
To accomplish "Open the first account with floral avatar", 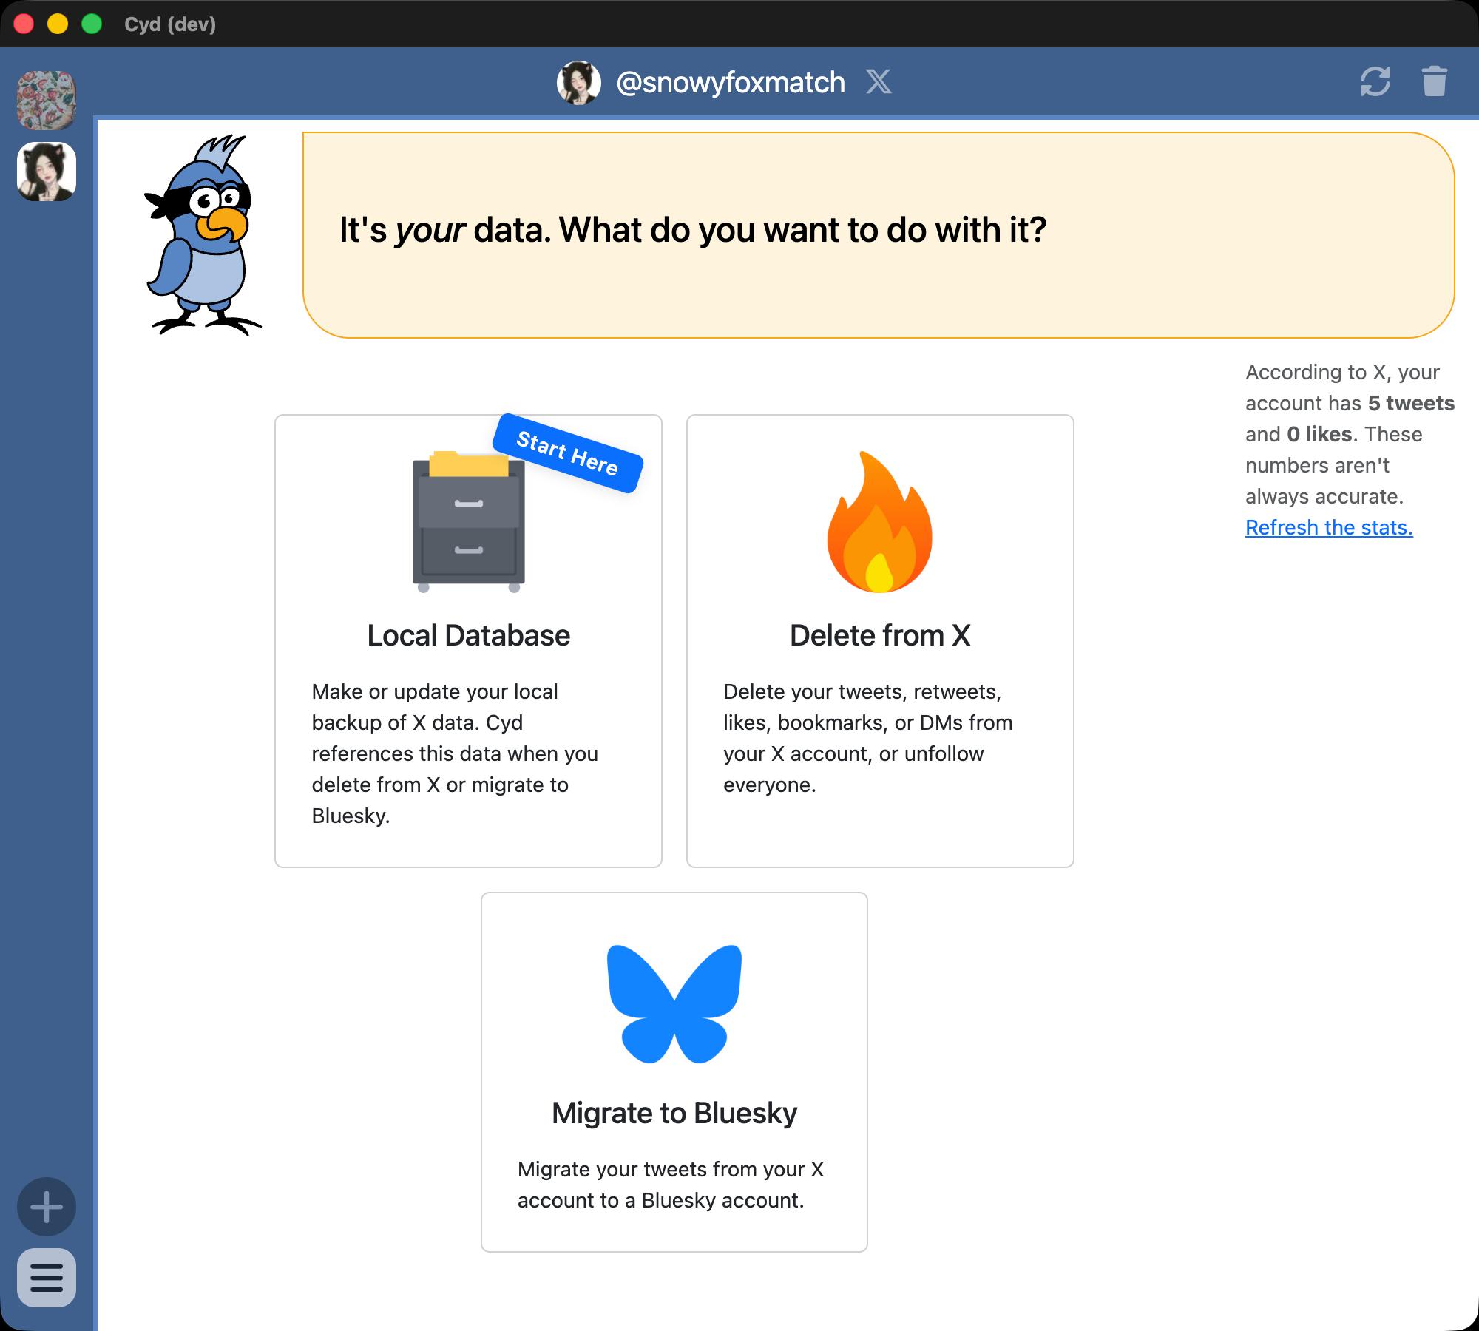I will click(47, 100).
